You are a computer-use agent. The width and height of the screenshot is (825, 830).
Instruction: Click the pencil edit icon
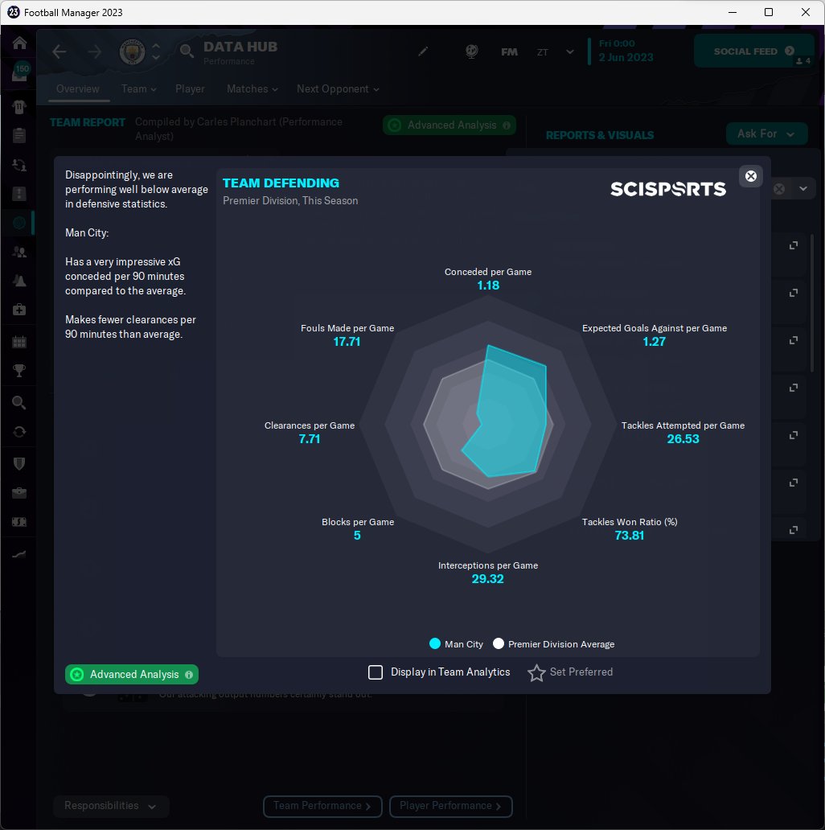[x=423, y=51]
